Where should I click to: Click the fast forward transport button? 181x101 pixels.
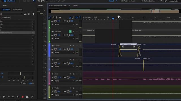tap(13, 97)
